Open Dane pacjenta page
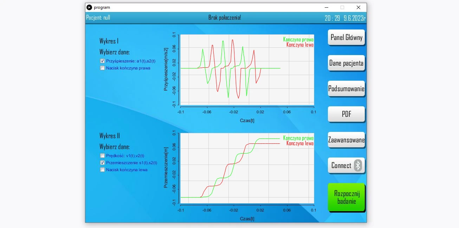 [346, 63]
